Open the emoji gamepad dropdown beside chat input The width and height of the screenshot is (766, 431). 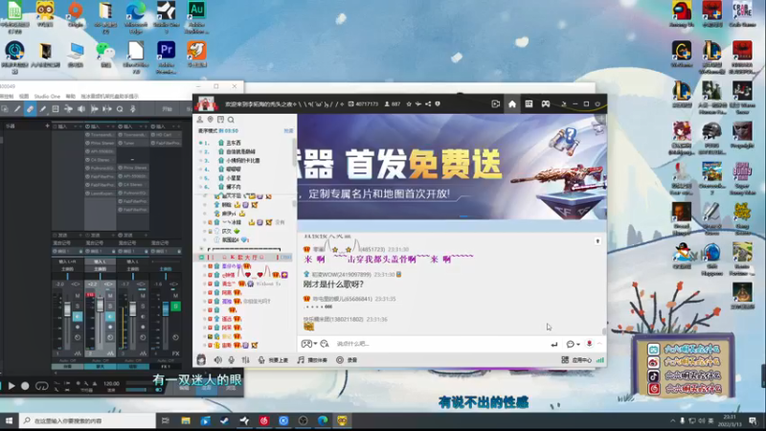(x=309, y=344)
